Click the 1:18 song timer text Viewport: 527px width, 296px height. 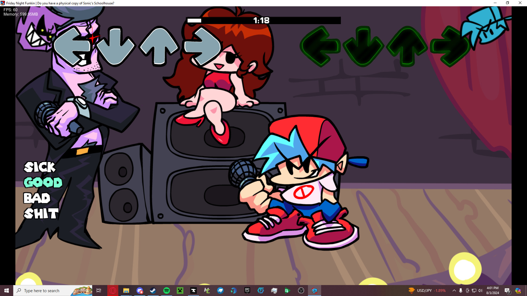pos(261,20)
